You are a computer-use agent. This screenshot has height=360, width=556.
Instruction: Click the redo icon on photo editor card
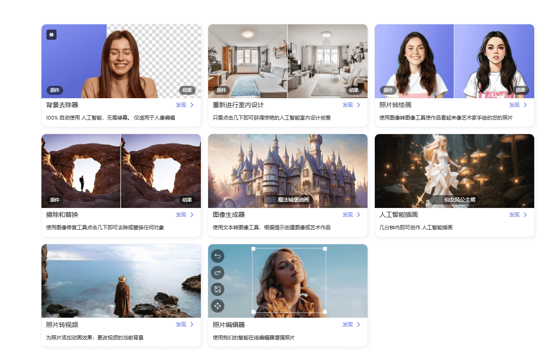[x=218, y=273]
